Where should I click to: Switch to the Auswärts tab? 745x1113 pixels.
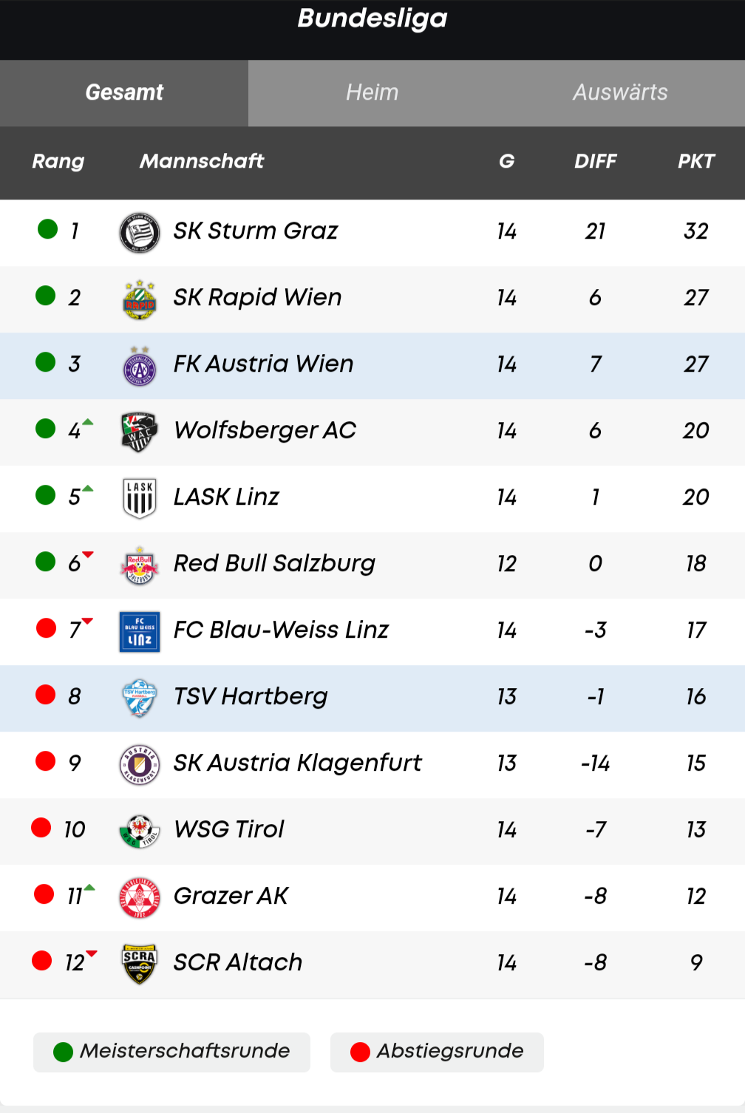tap(621, 92)
